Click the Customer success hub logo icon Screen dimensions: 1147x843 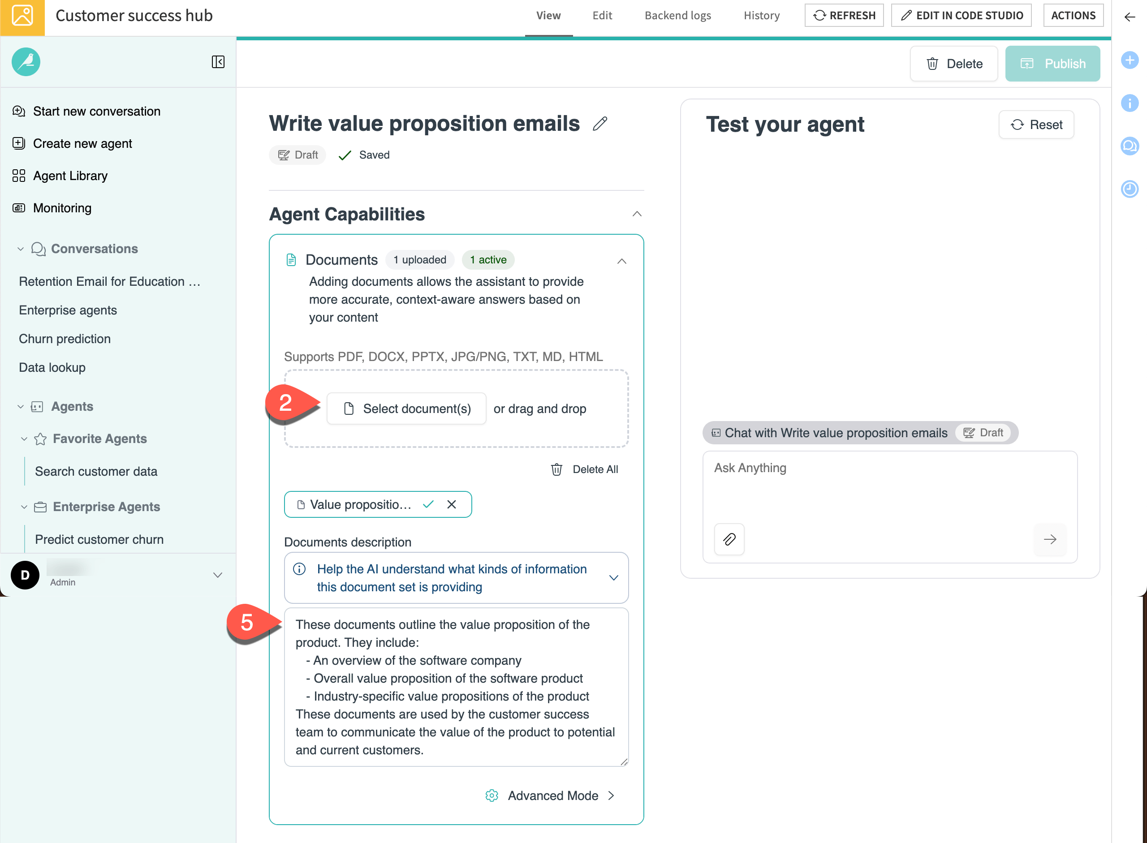pos(22,16)
